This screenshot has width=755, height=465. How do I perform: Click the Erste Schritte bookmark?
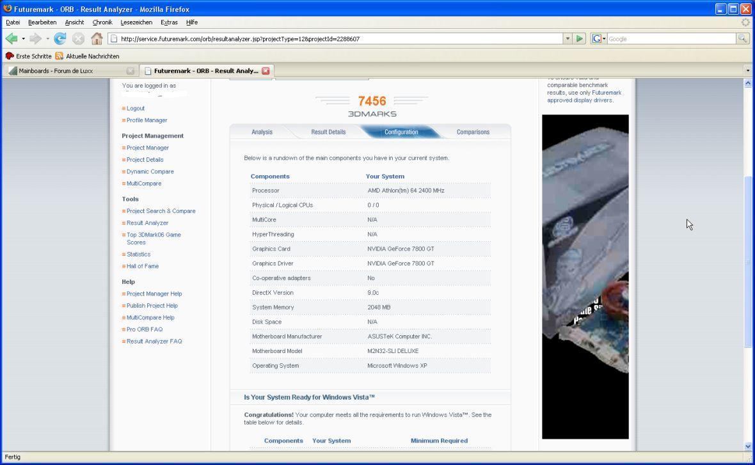28,56
